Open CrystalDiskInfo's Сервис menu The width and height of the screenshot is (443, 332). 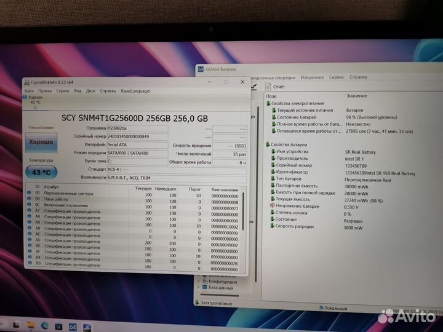(x=63, y=91)
